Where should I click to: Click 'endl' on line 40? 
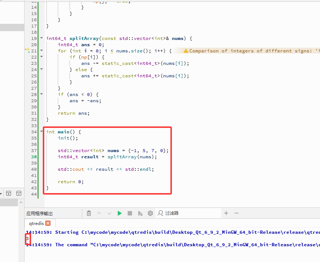coord(145,169)
